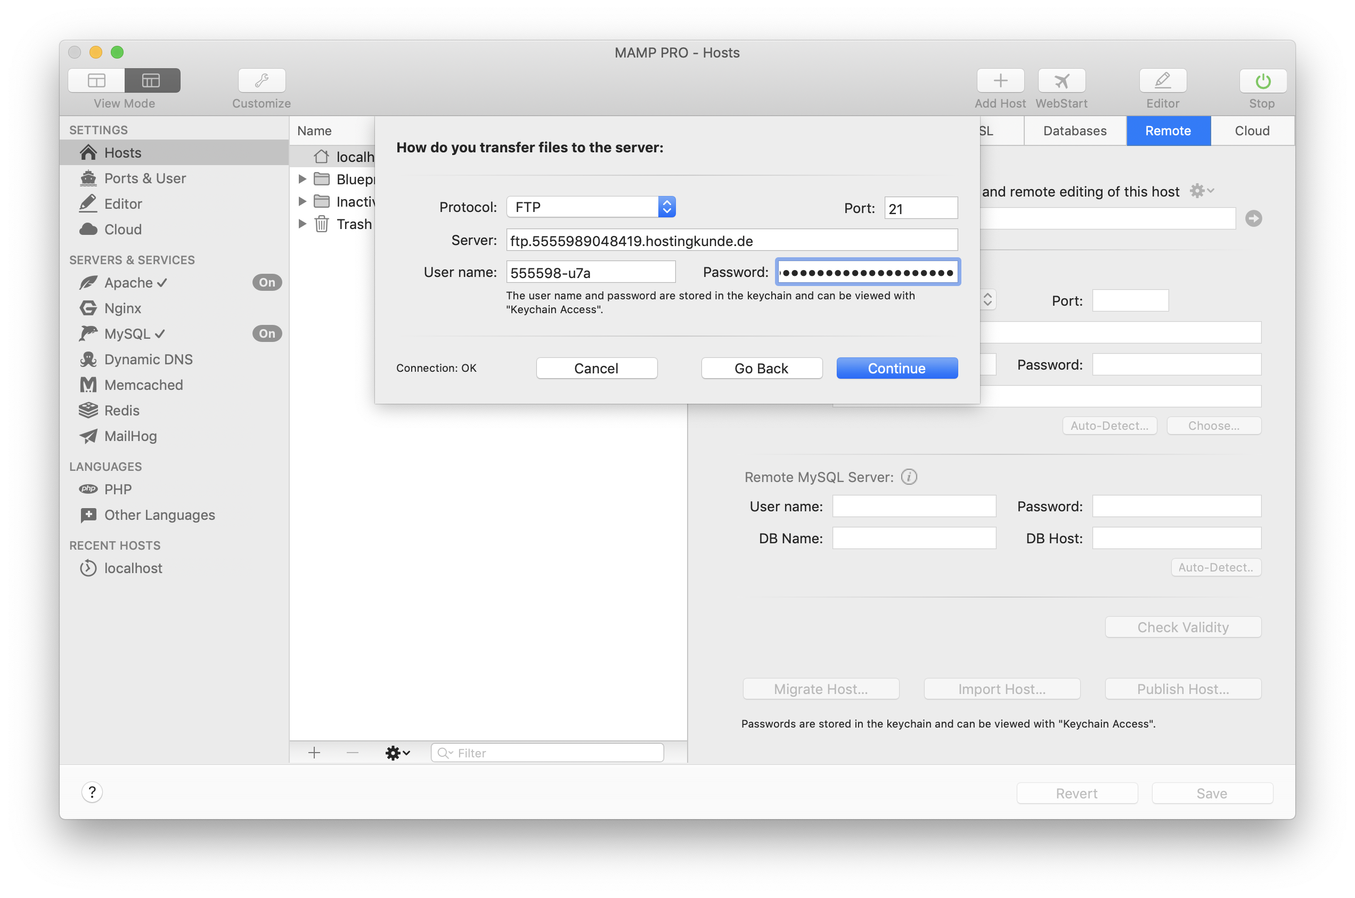Toggle MySQL server off
1355x898 pixels.
[x=266, y=333]
